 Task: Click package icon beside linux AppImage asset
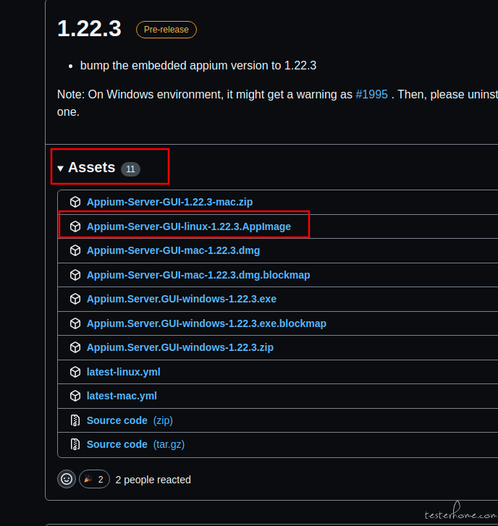coord(75,226)
